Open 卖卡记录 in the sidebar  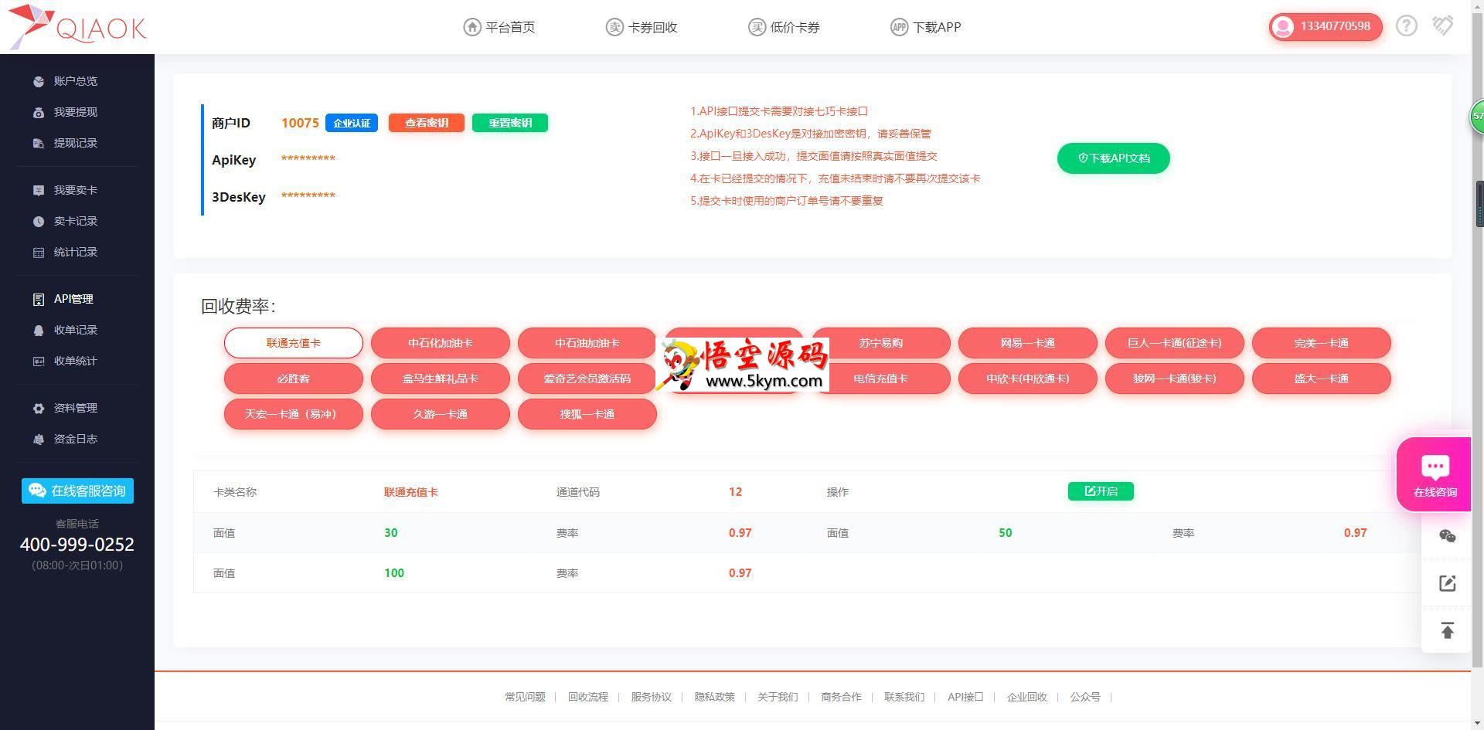pyautogui.click(x=76, y=221)
